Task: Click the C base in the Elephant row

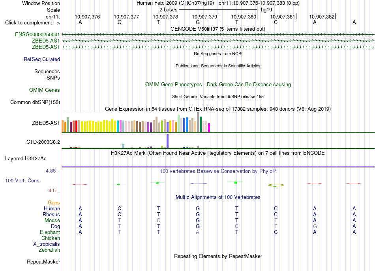Action: (276, 232)
